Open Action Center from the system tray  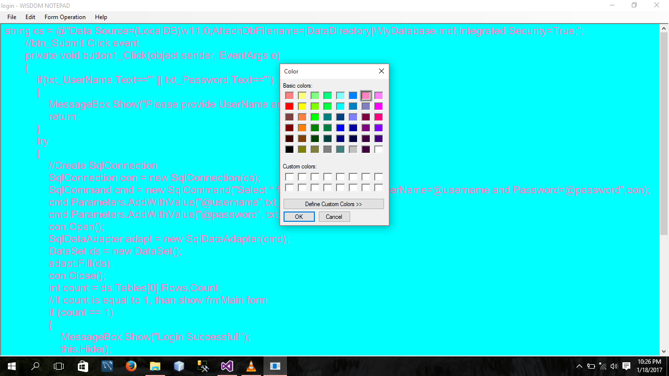point(625,366)
